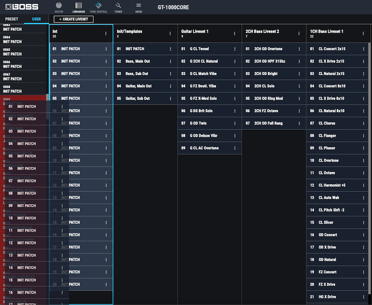Open options menu for 1CH Bass Liveset 1

click(363, 34)
